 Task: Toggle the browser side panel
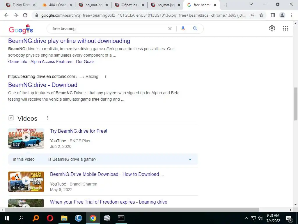273,15
